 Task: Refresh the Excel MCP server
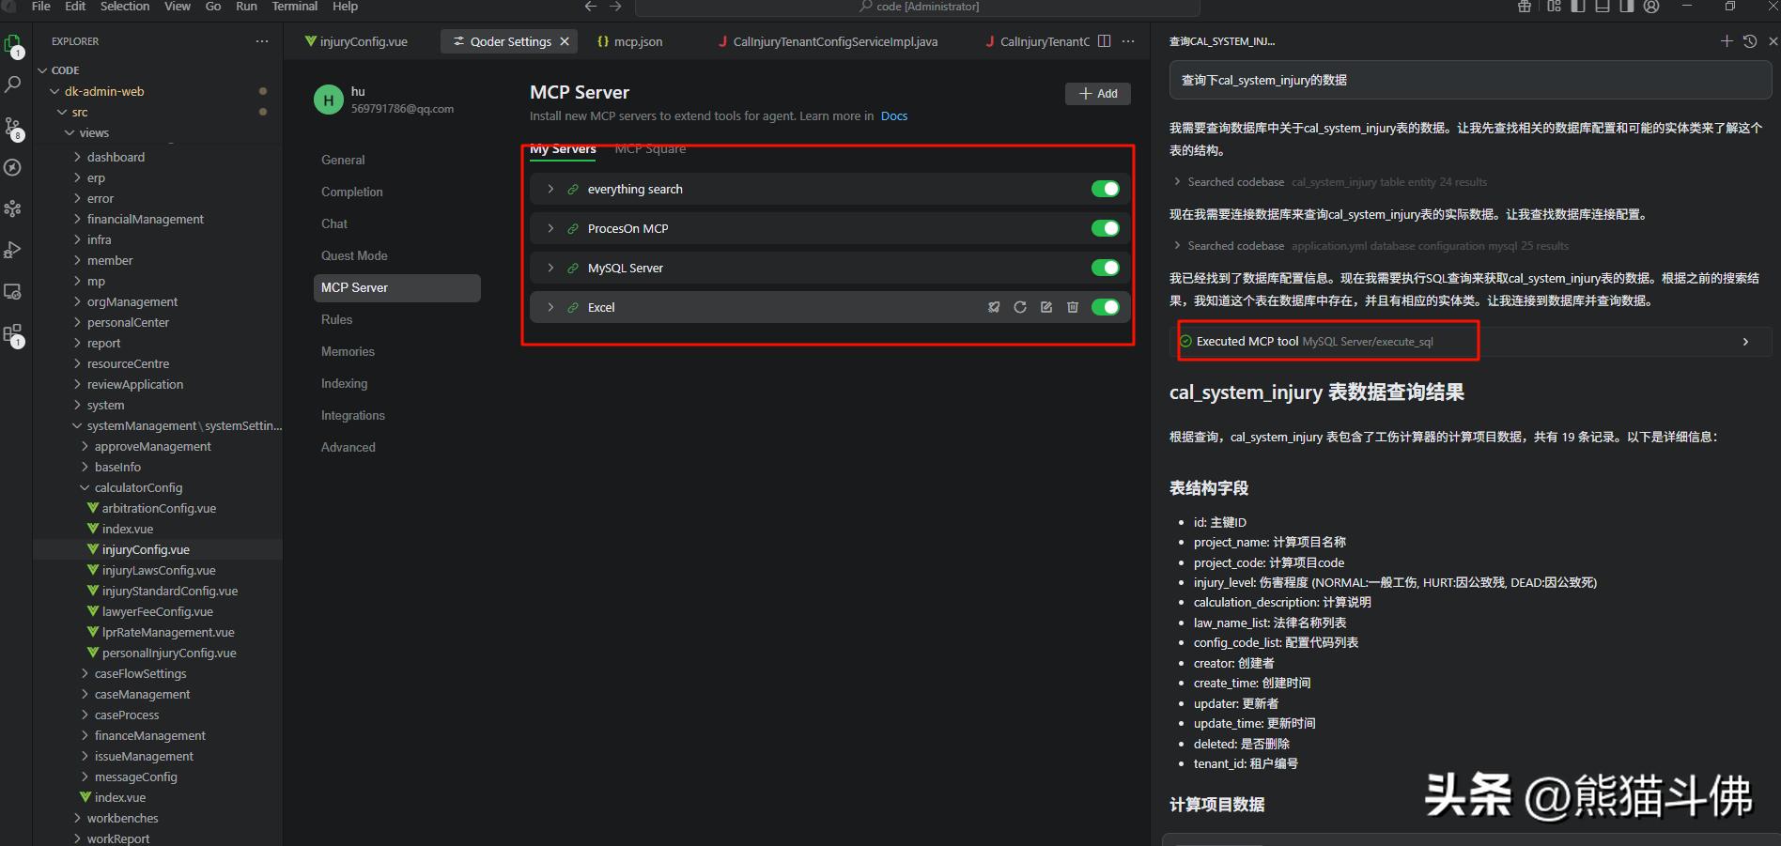(1020, 307)
